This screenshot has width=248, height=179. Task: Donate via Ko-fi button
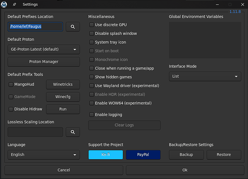(106, 155)
